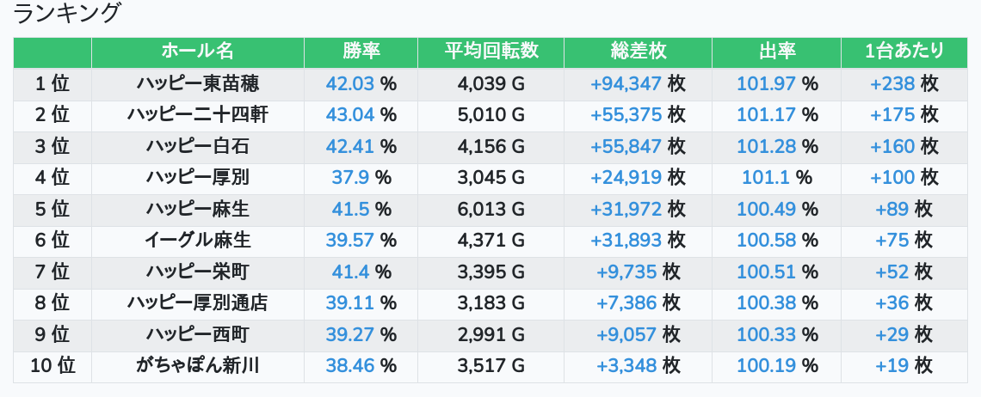Select the +94,347 total difference value
981x397 pixels.
[x=626, y=83]
